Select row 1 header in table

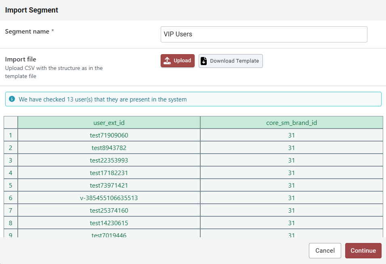pyautogui.click(x=10, y=135)
